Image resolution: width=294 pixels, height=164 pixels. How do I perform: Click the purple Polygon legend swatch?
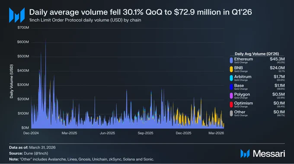pyautogui.click(x=231, y=96)
